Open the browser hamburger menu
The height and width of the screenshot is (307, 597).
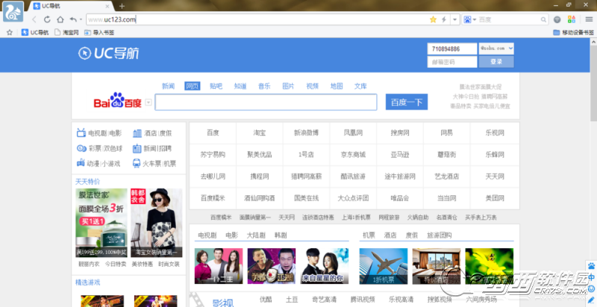point(589,19)
